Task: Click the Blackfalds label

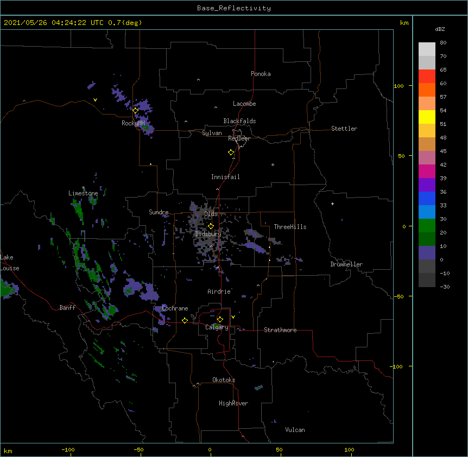Action: click(239, 121)
